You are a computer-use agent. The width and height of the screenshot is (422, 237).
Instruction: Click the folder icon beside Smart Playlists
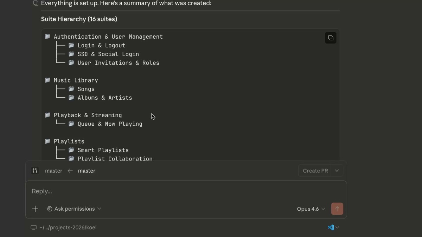pyautogui.click(x=71, y=150)
